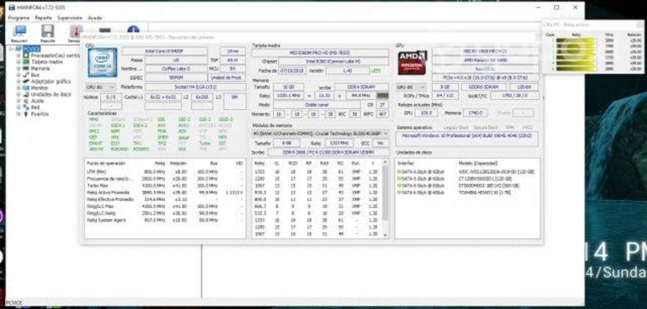Open the CPU #0 selector dropdown

coord(101,87)
